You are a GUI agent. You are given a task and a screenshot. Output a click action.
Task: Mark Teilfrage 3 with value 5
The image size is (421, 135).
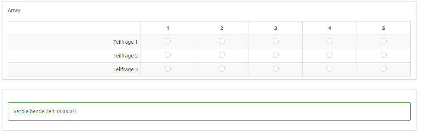pos(384,69)
